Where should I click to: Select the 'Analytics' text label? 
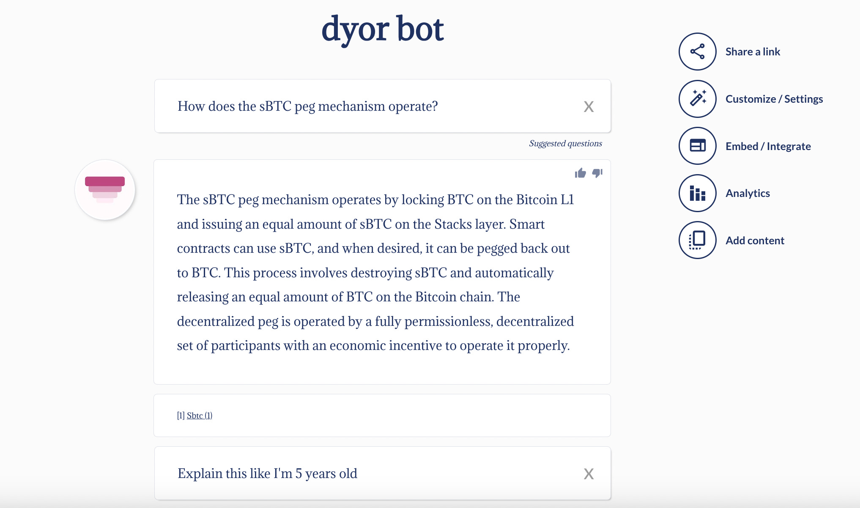748,193
